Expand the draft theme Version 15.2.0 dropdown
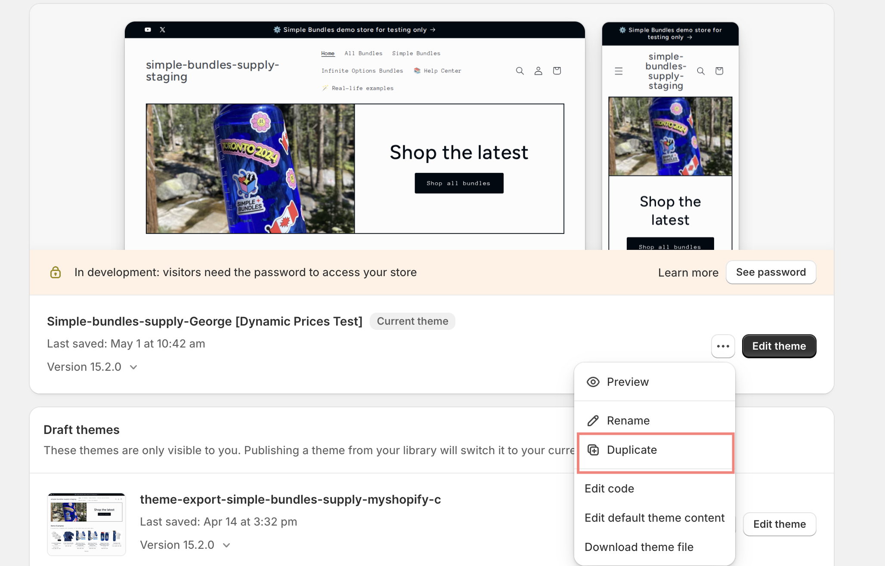This screenshot has height=566, width=885. (x=185, y=545)
